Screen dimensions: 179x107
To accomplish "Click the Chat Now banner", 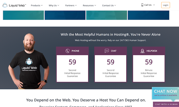I will tap(165, 93).
